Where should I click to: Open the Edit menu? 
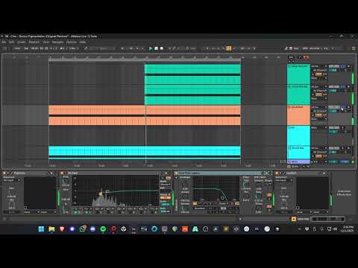tap(12, 42)
